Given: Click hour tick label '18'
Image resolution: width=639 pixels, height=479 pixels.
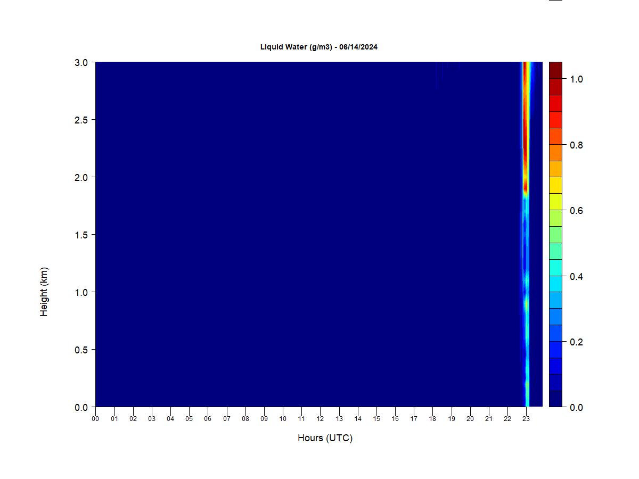Looking at the screenshot, I should (x=432, y=418).
